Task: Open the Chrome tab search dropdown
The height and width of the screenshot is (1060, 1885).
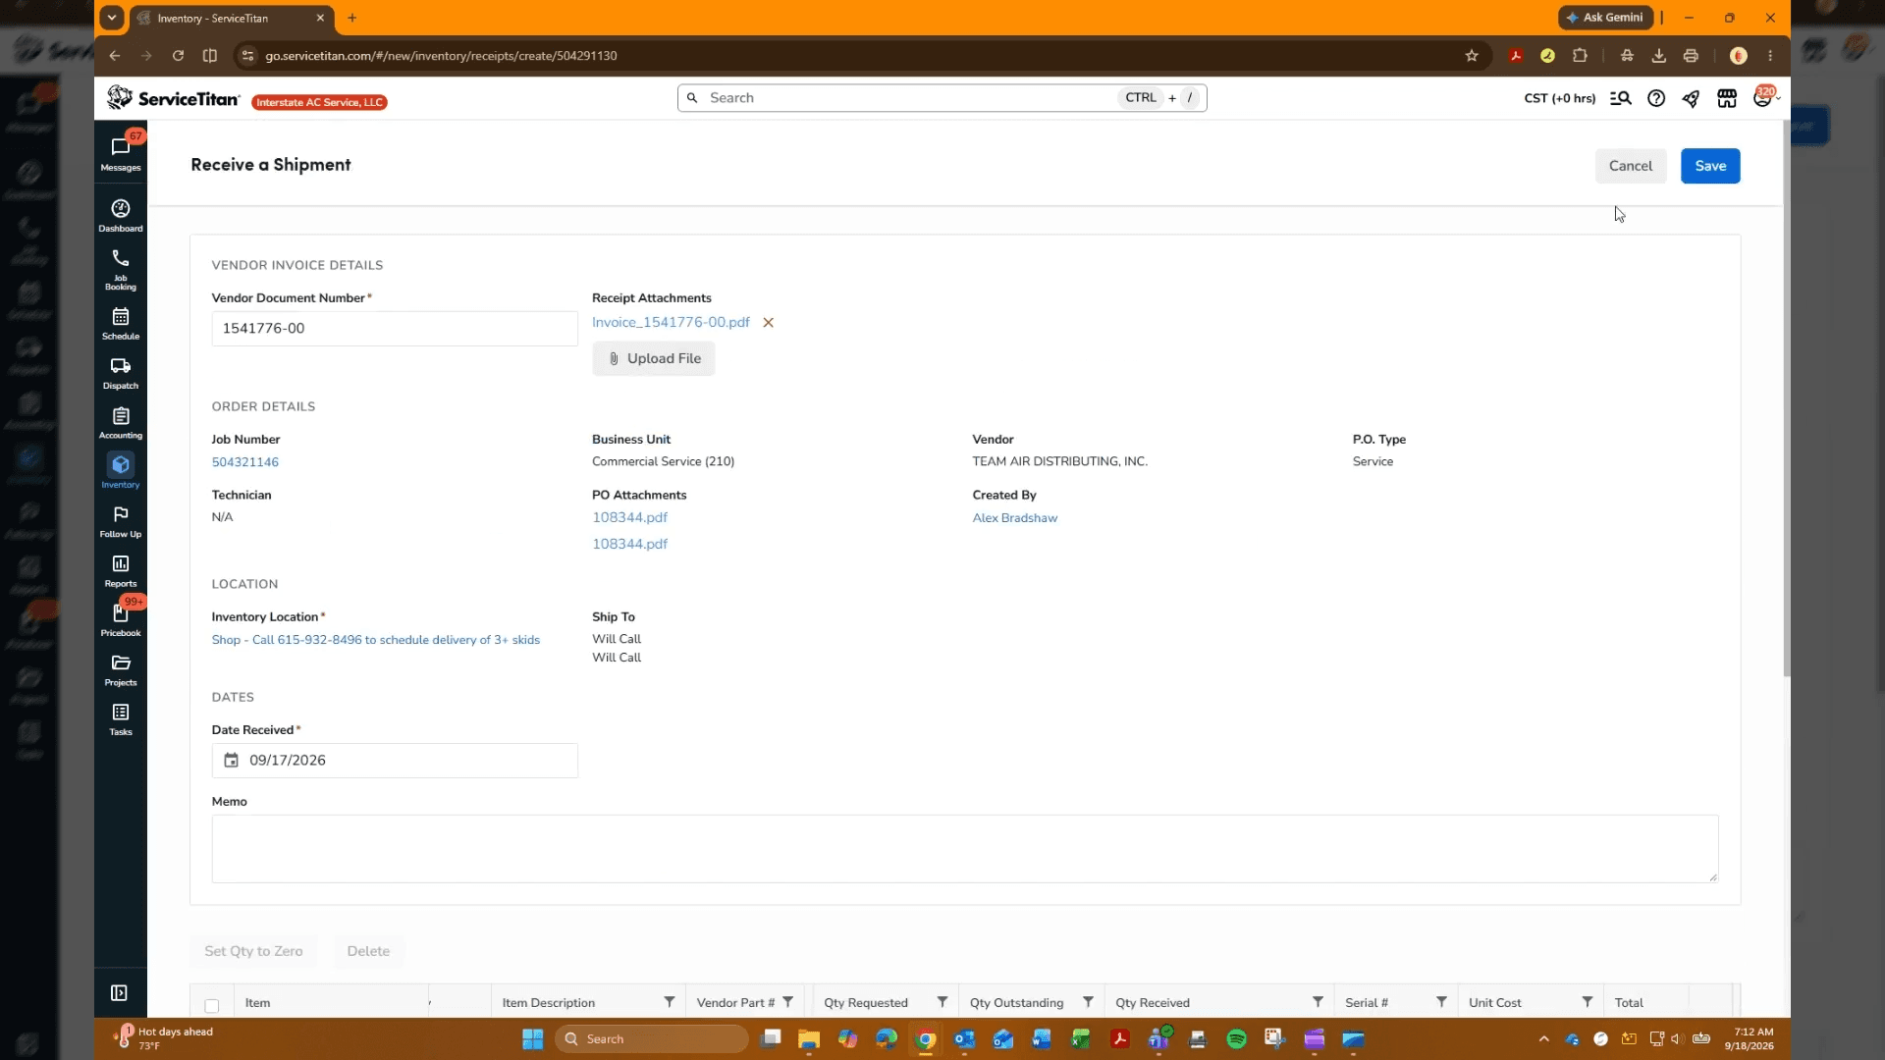Action: click(112, 18)
